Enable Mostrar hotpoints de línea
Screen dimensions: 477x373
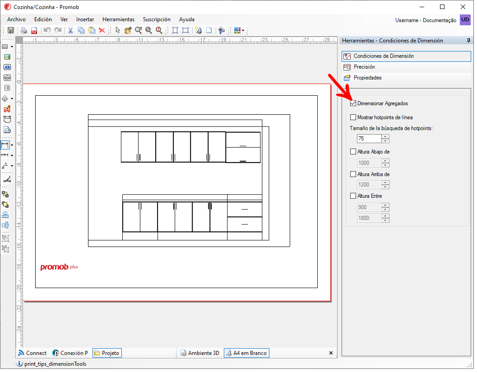[x=353, y=117]
